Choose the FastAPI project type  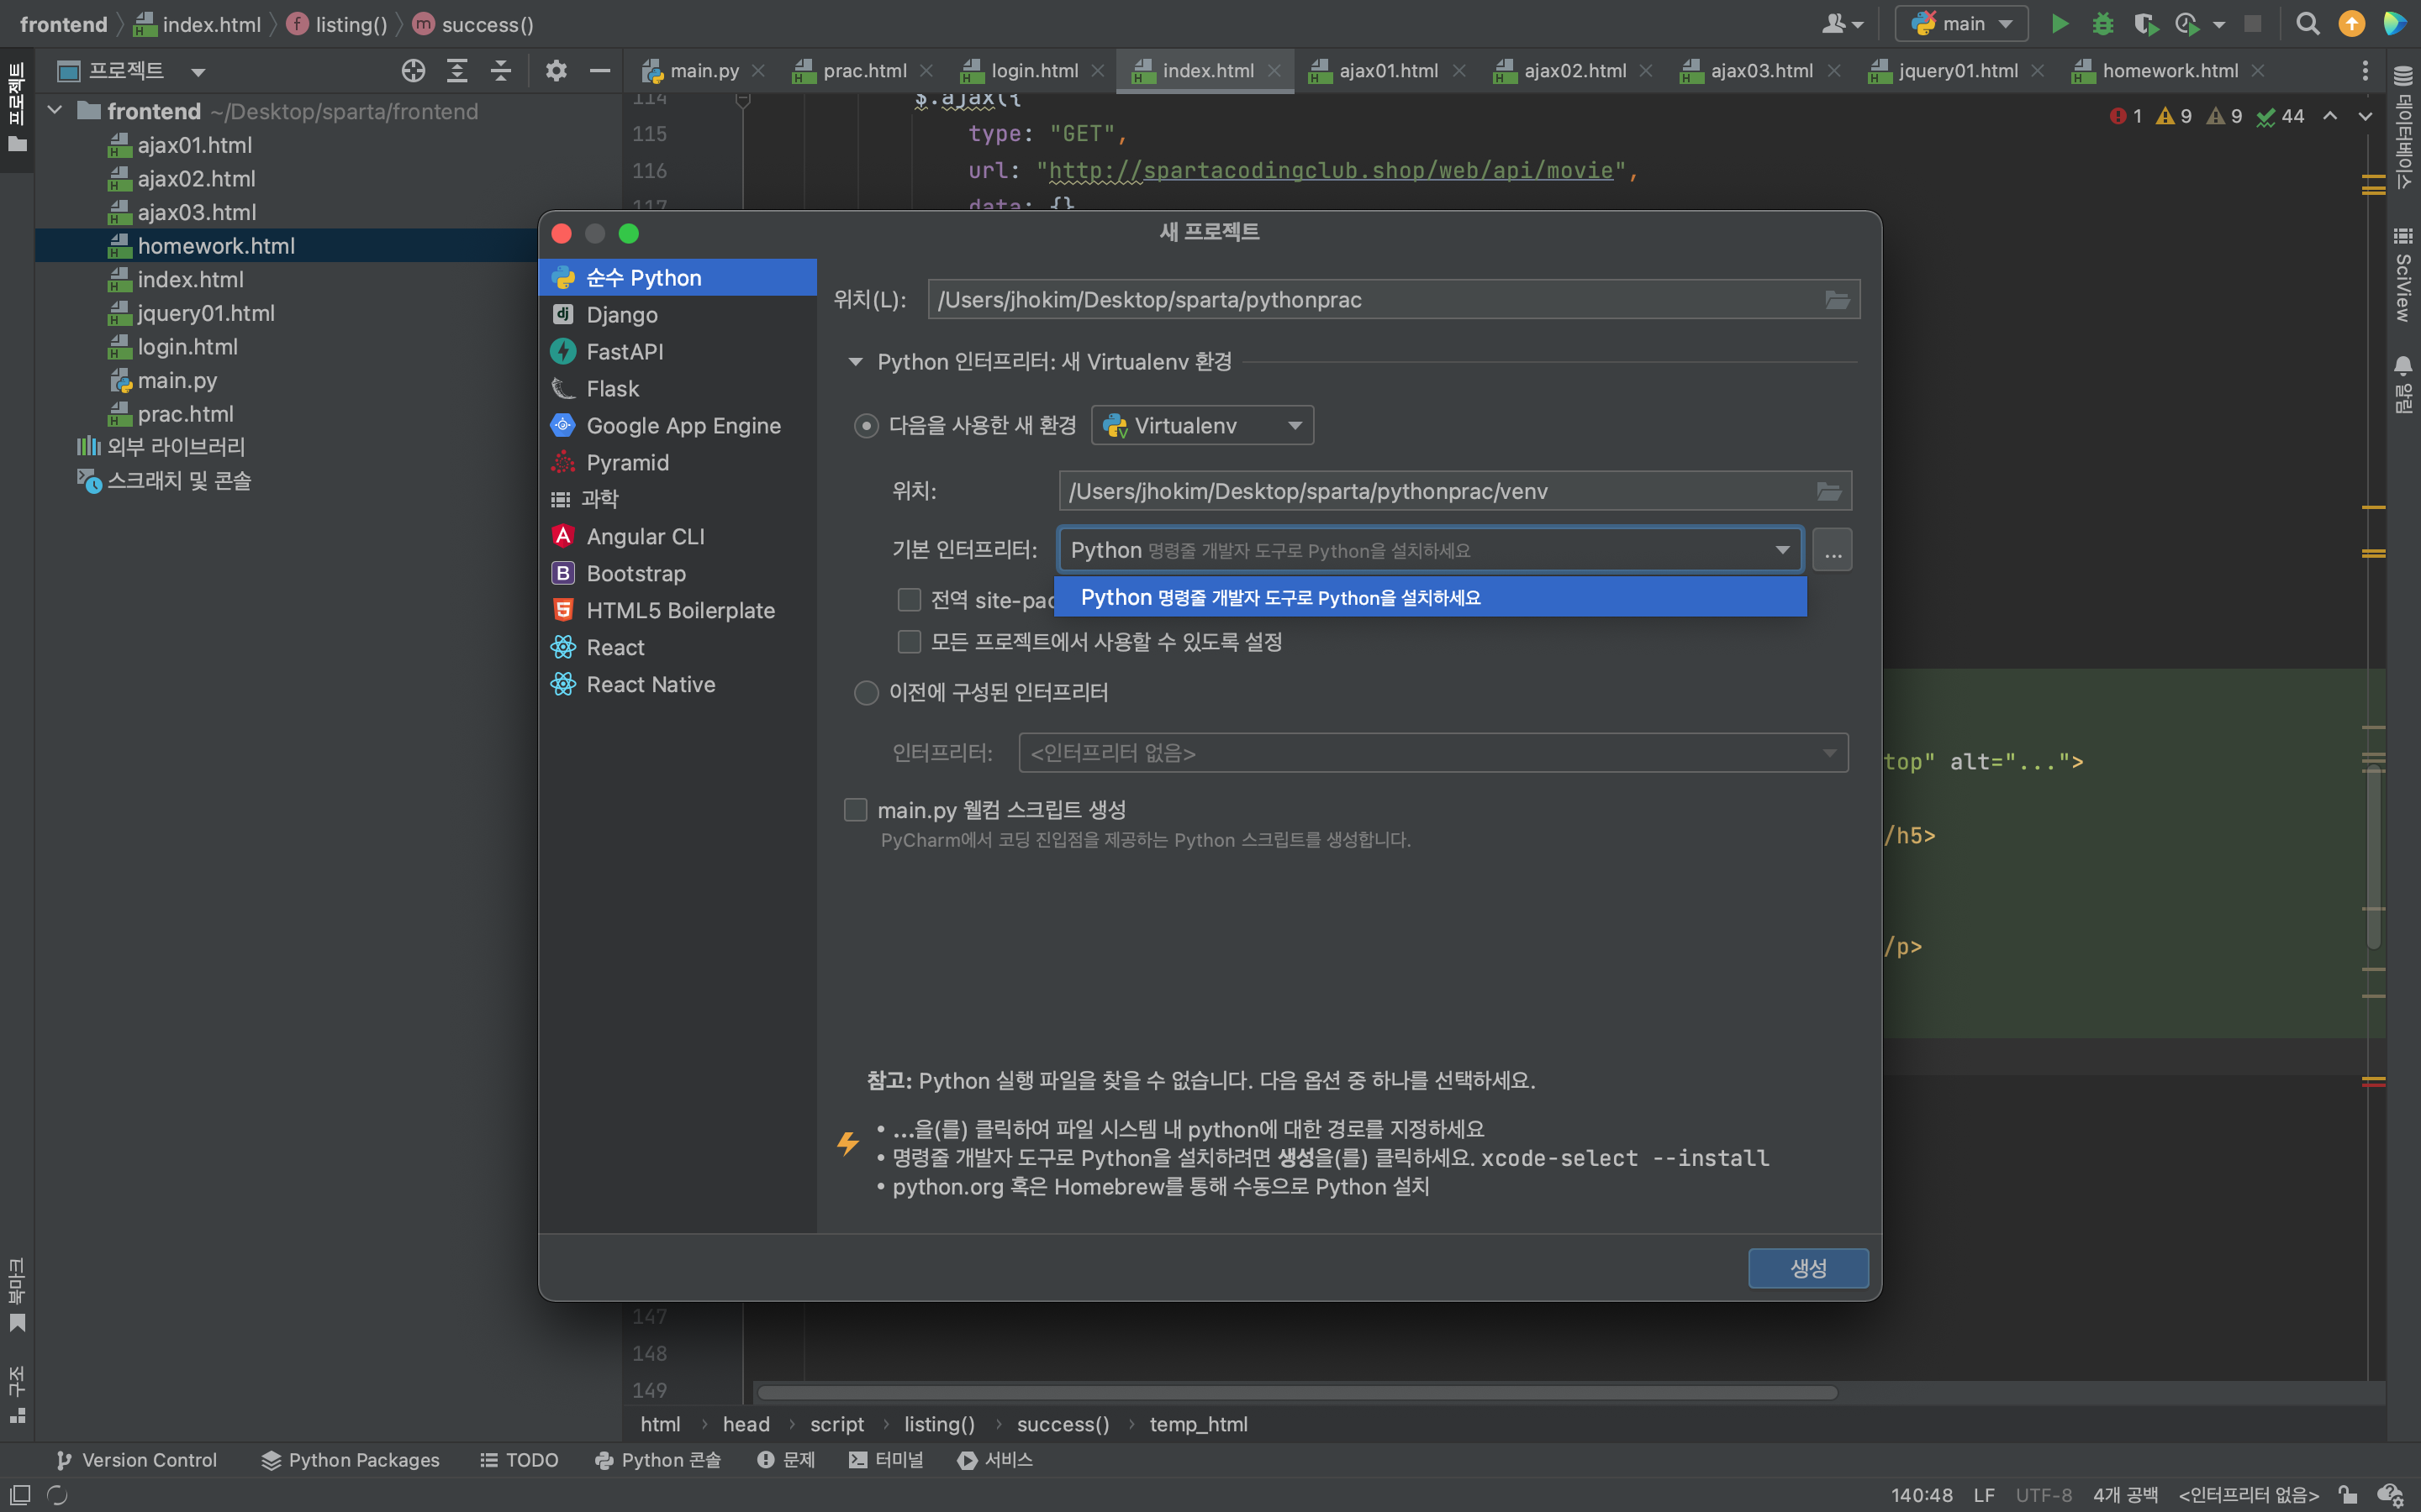coord(678,352)
